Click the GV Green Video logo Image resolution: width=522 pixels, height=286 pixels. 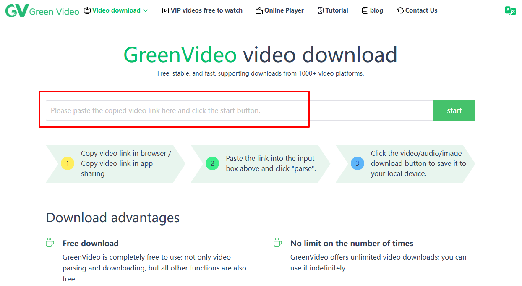pyautogui.click(x=42, y=10)
